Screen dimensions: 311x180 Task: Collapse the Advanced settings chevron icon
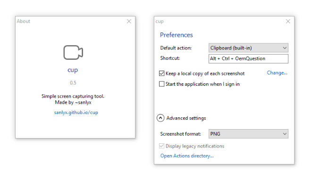click(160, 118)
